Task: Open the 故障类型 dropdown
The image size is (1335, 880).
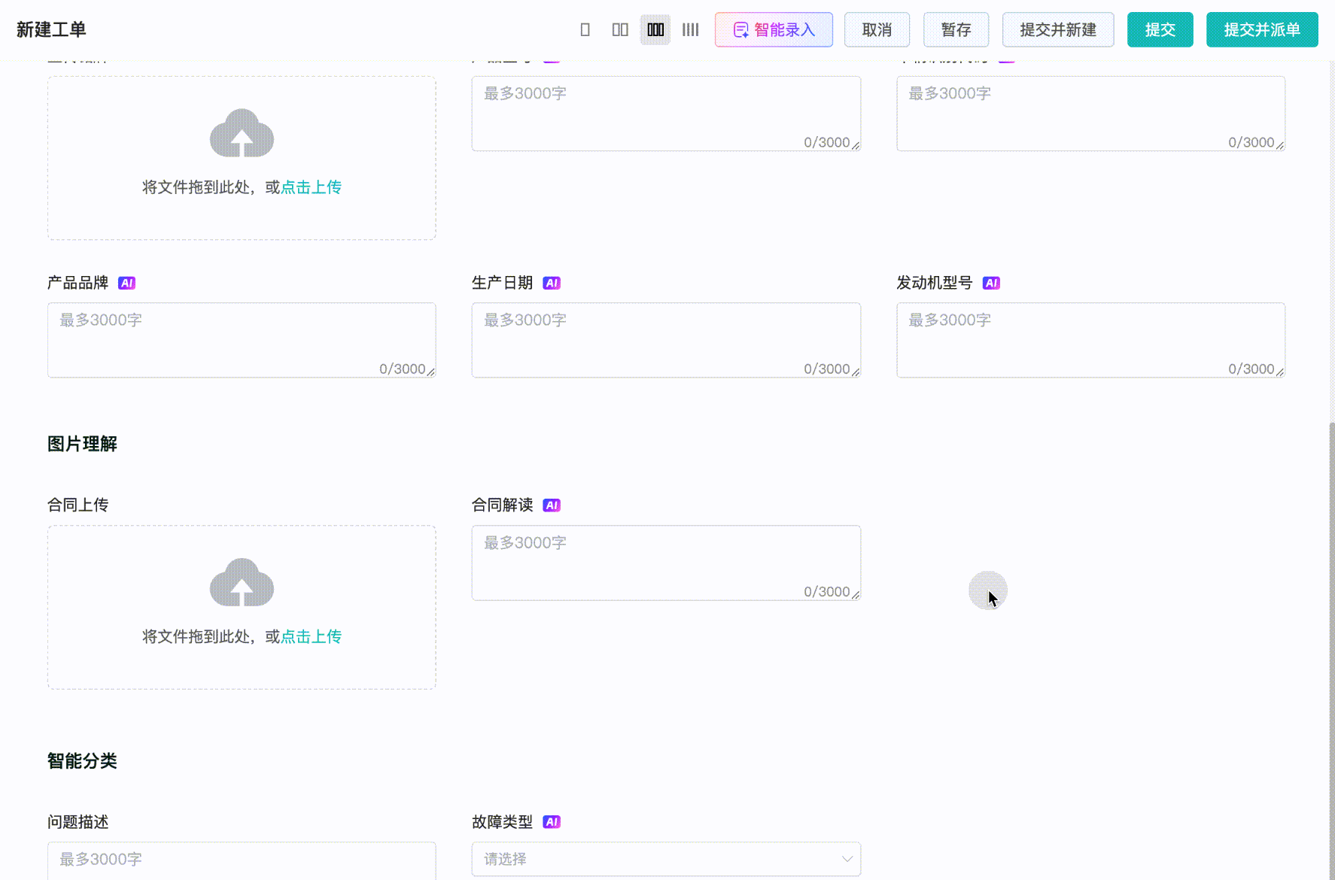Action: (666, 859)
